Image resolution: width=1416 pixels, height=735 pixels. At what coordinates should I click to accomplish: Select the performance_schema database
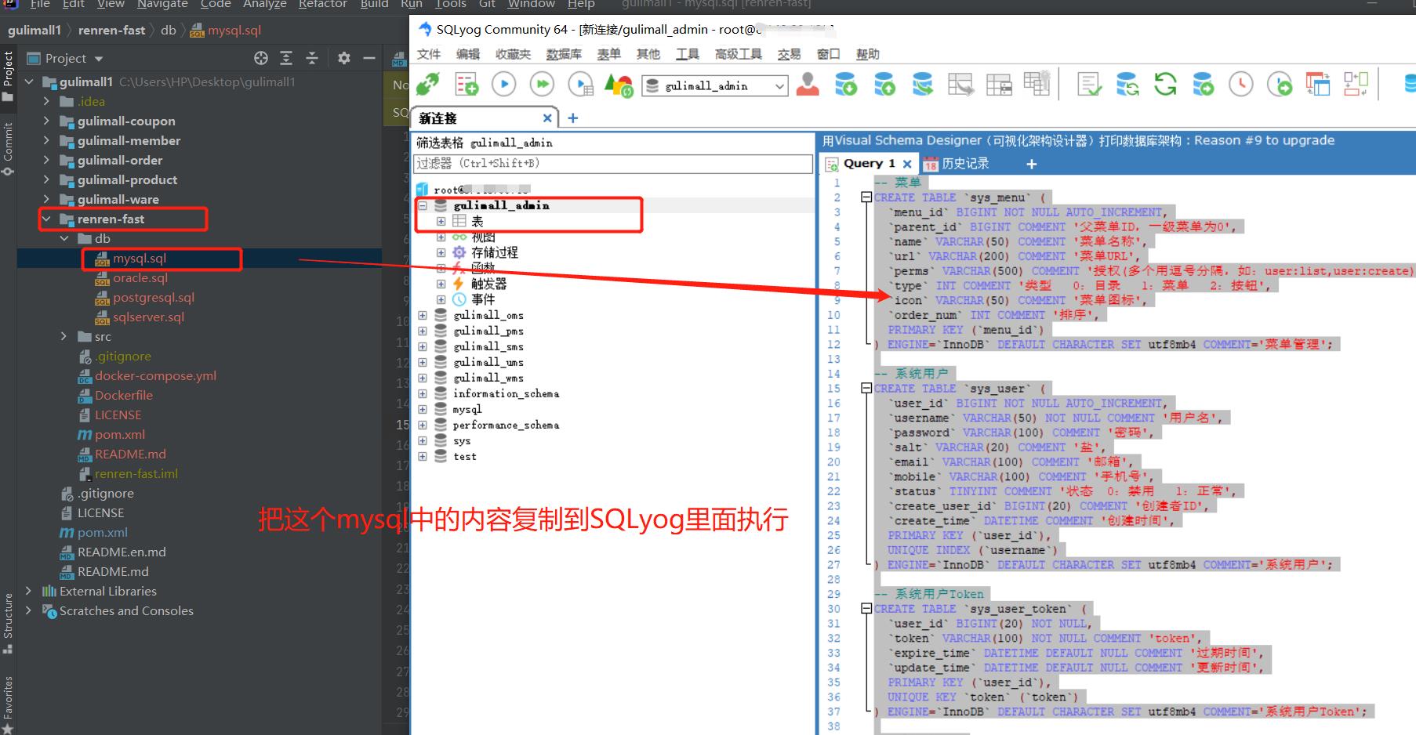tap(506, 425)
